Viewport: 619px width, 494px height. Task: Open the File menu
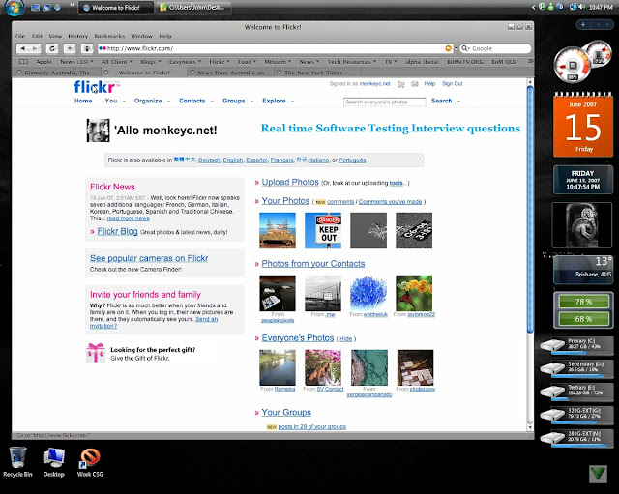(x=20, y=36)
